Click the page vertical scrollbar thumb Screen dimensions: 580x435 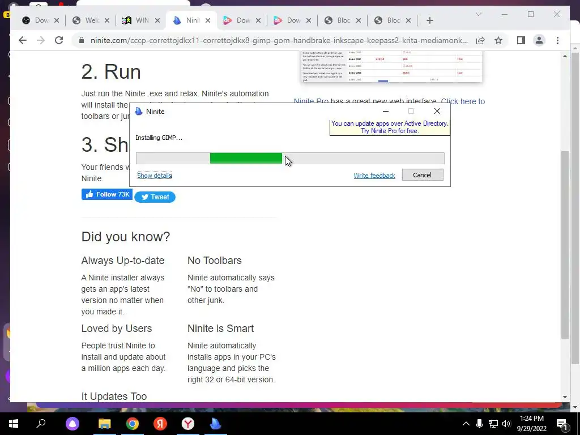point(565,244)
